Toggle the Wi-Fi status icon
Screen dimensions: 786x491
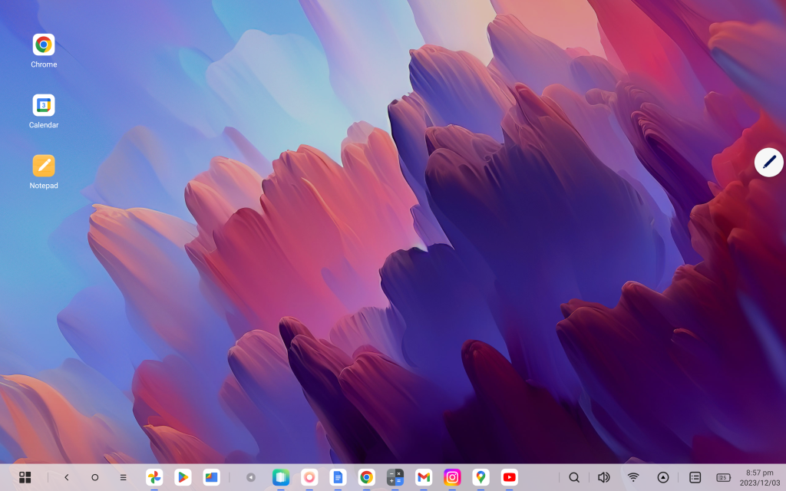633,477
